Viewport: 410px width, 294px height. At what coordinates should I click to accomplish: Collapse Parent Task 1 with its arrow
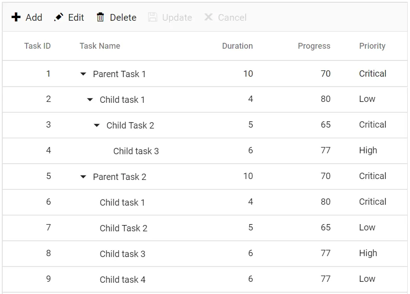pyautogui.click(x=83, y=73)
